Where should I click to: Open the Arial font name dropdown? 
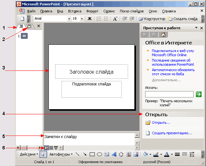click(69, 19)
